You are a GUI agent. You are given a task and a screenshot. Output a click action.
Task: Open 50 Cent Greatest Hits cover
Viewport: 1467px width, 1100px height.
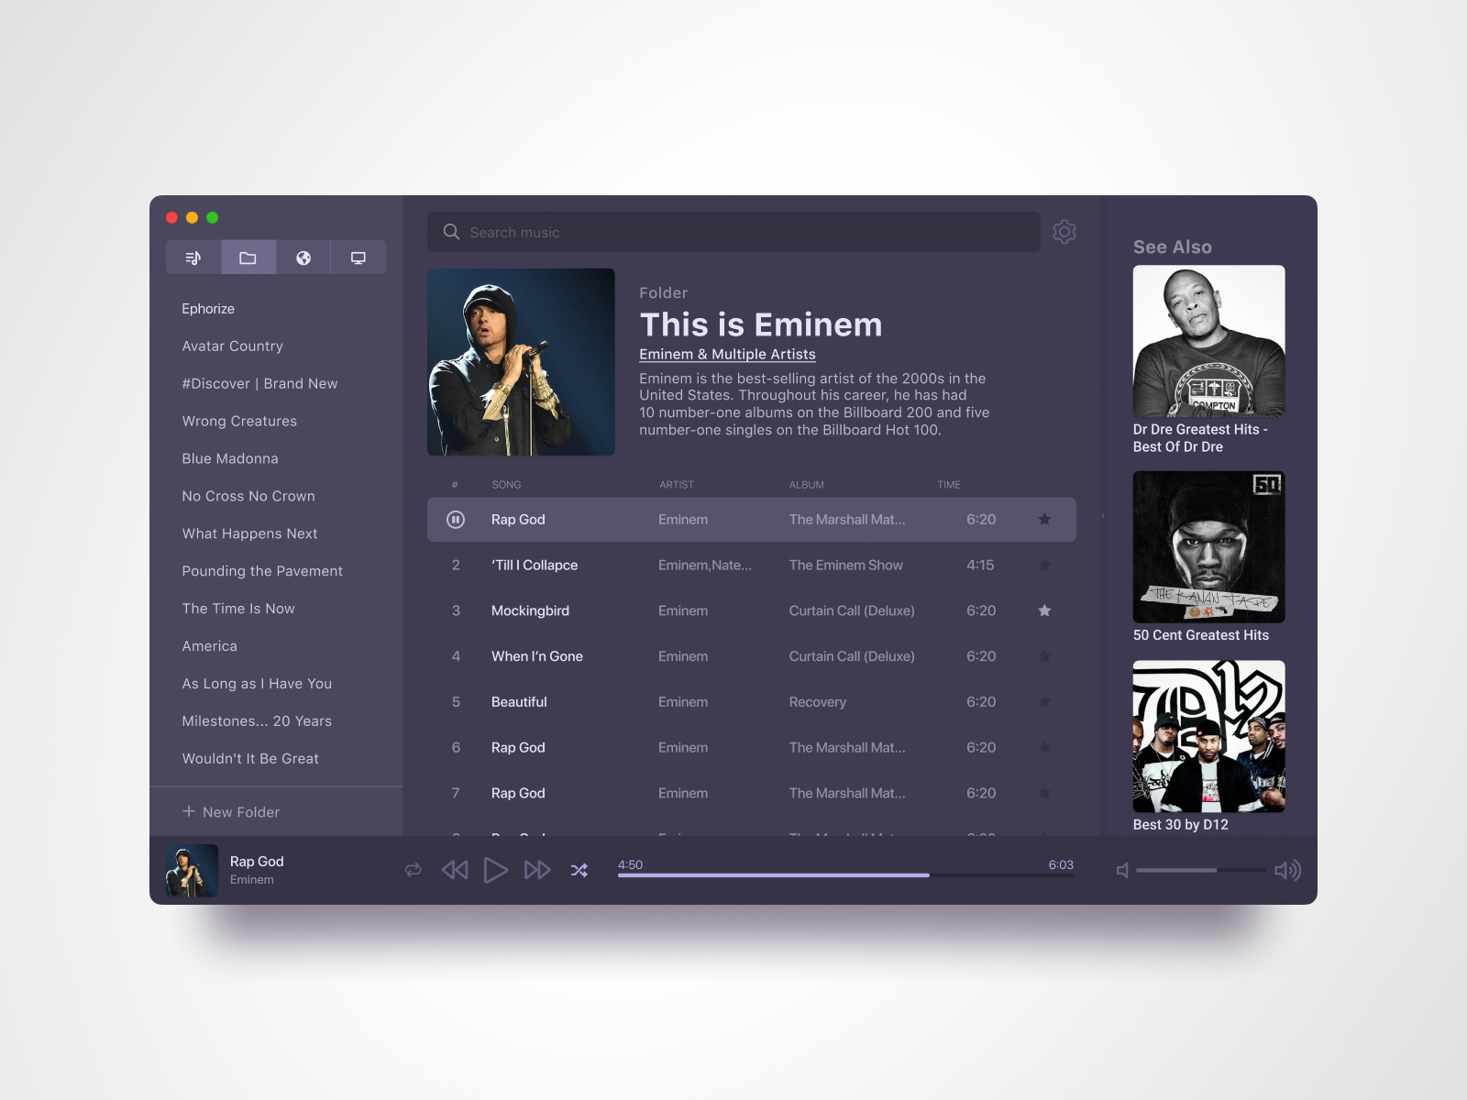coord(1208,547)
